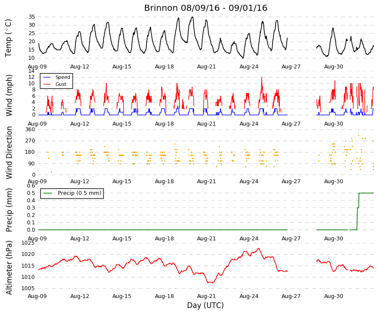Click the Precip (0.5 mm) legend label

tap(79, 193)
